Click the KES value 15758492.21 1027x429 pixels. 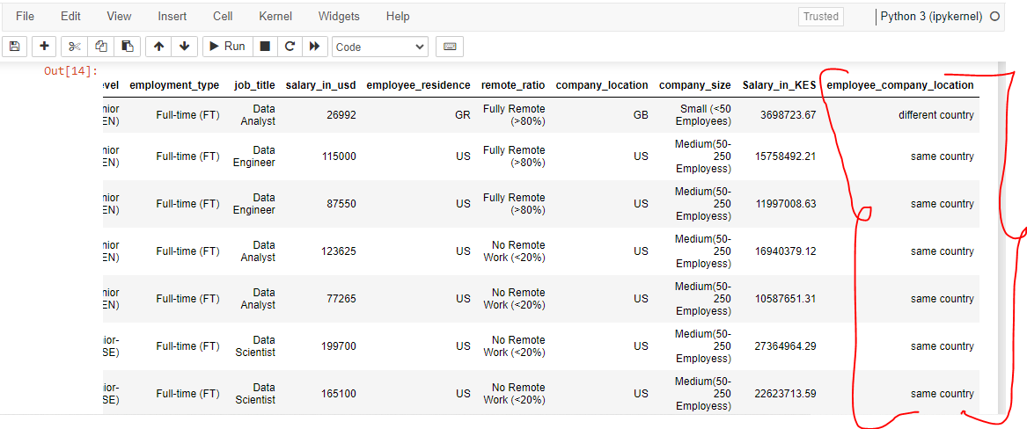click(785, 157)
